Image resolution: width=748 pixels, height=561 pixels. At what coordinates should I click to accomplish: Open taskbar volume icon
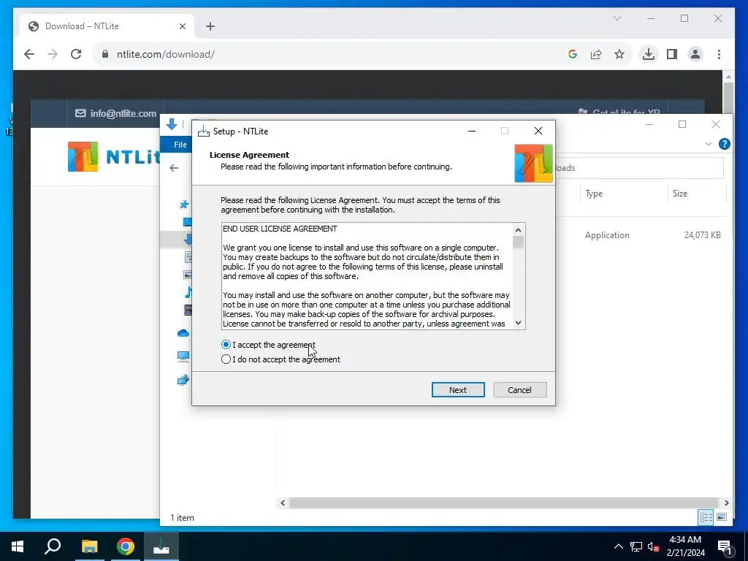click(x=653, y=546)
